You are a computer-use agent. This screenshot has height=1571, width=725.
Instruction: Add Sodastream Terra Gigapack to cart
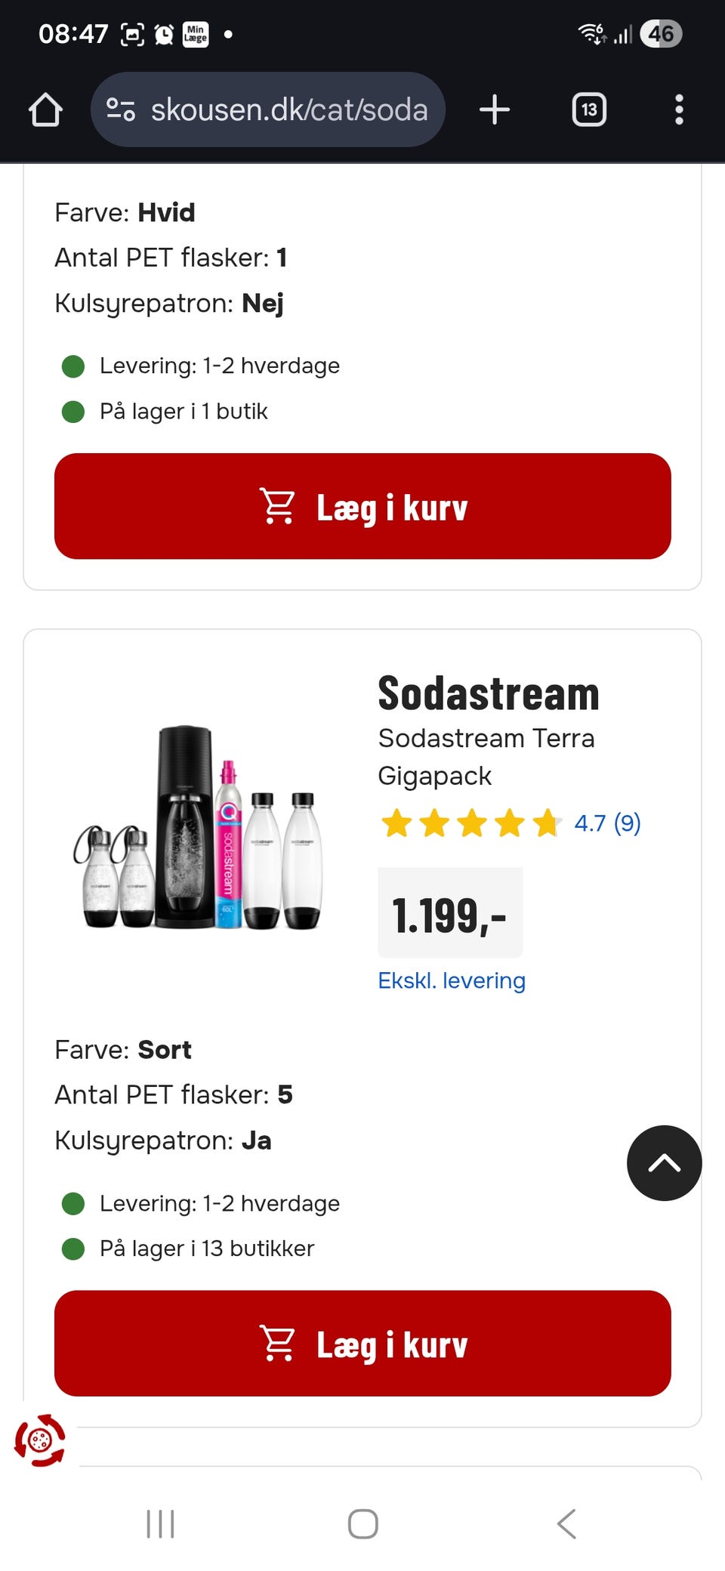(x=362, y=1343)
